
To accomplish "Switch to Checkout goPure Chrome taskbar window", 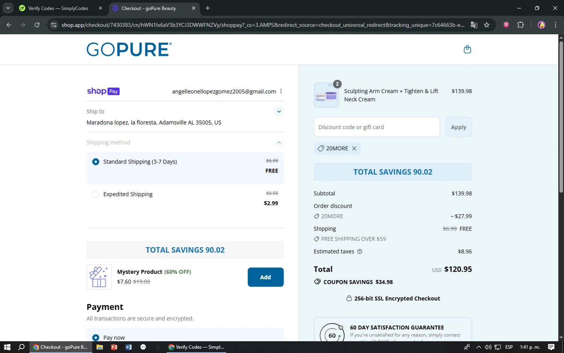I will (x=60, y=347).
